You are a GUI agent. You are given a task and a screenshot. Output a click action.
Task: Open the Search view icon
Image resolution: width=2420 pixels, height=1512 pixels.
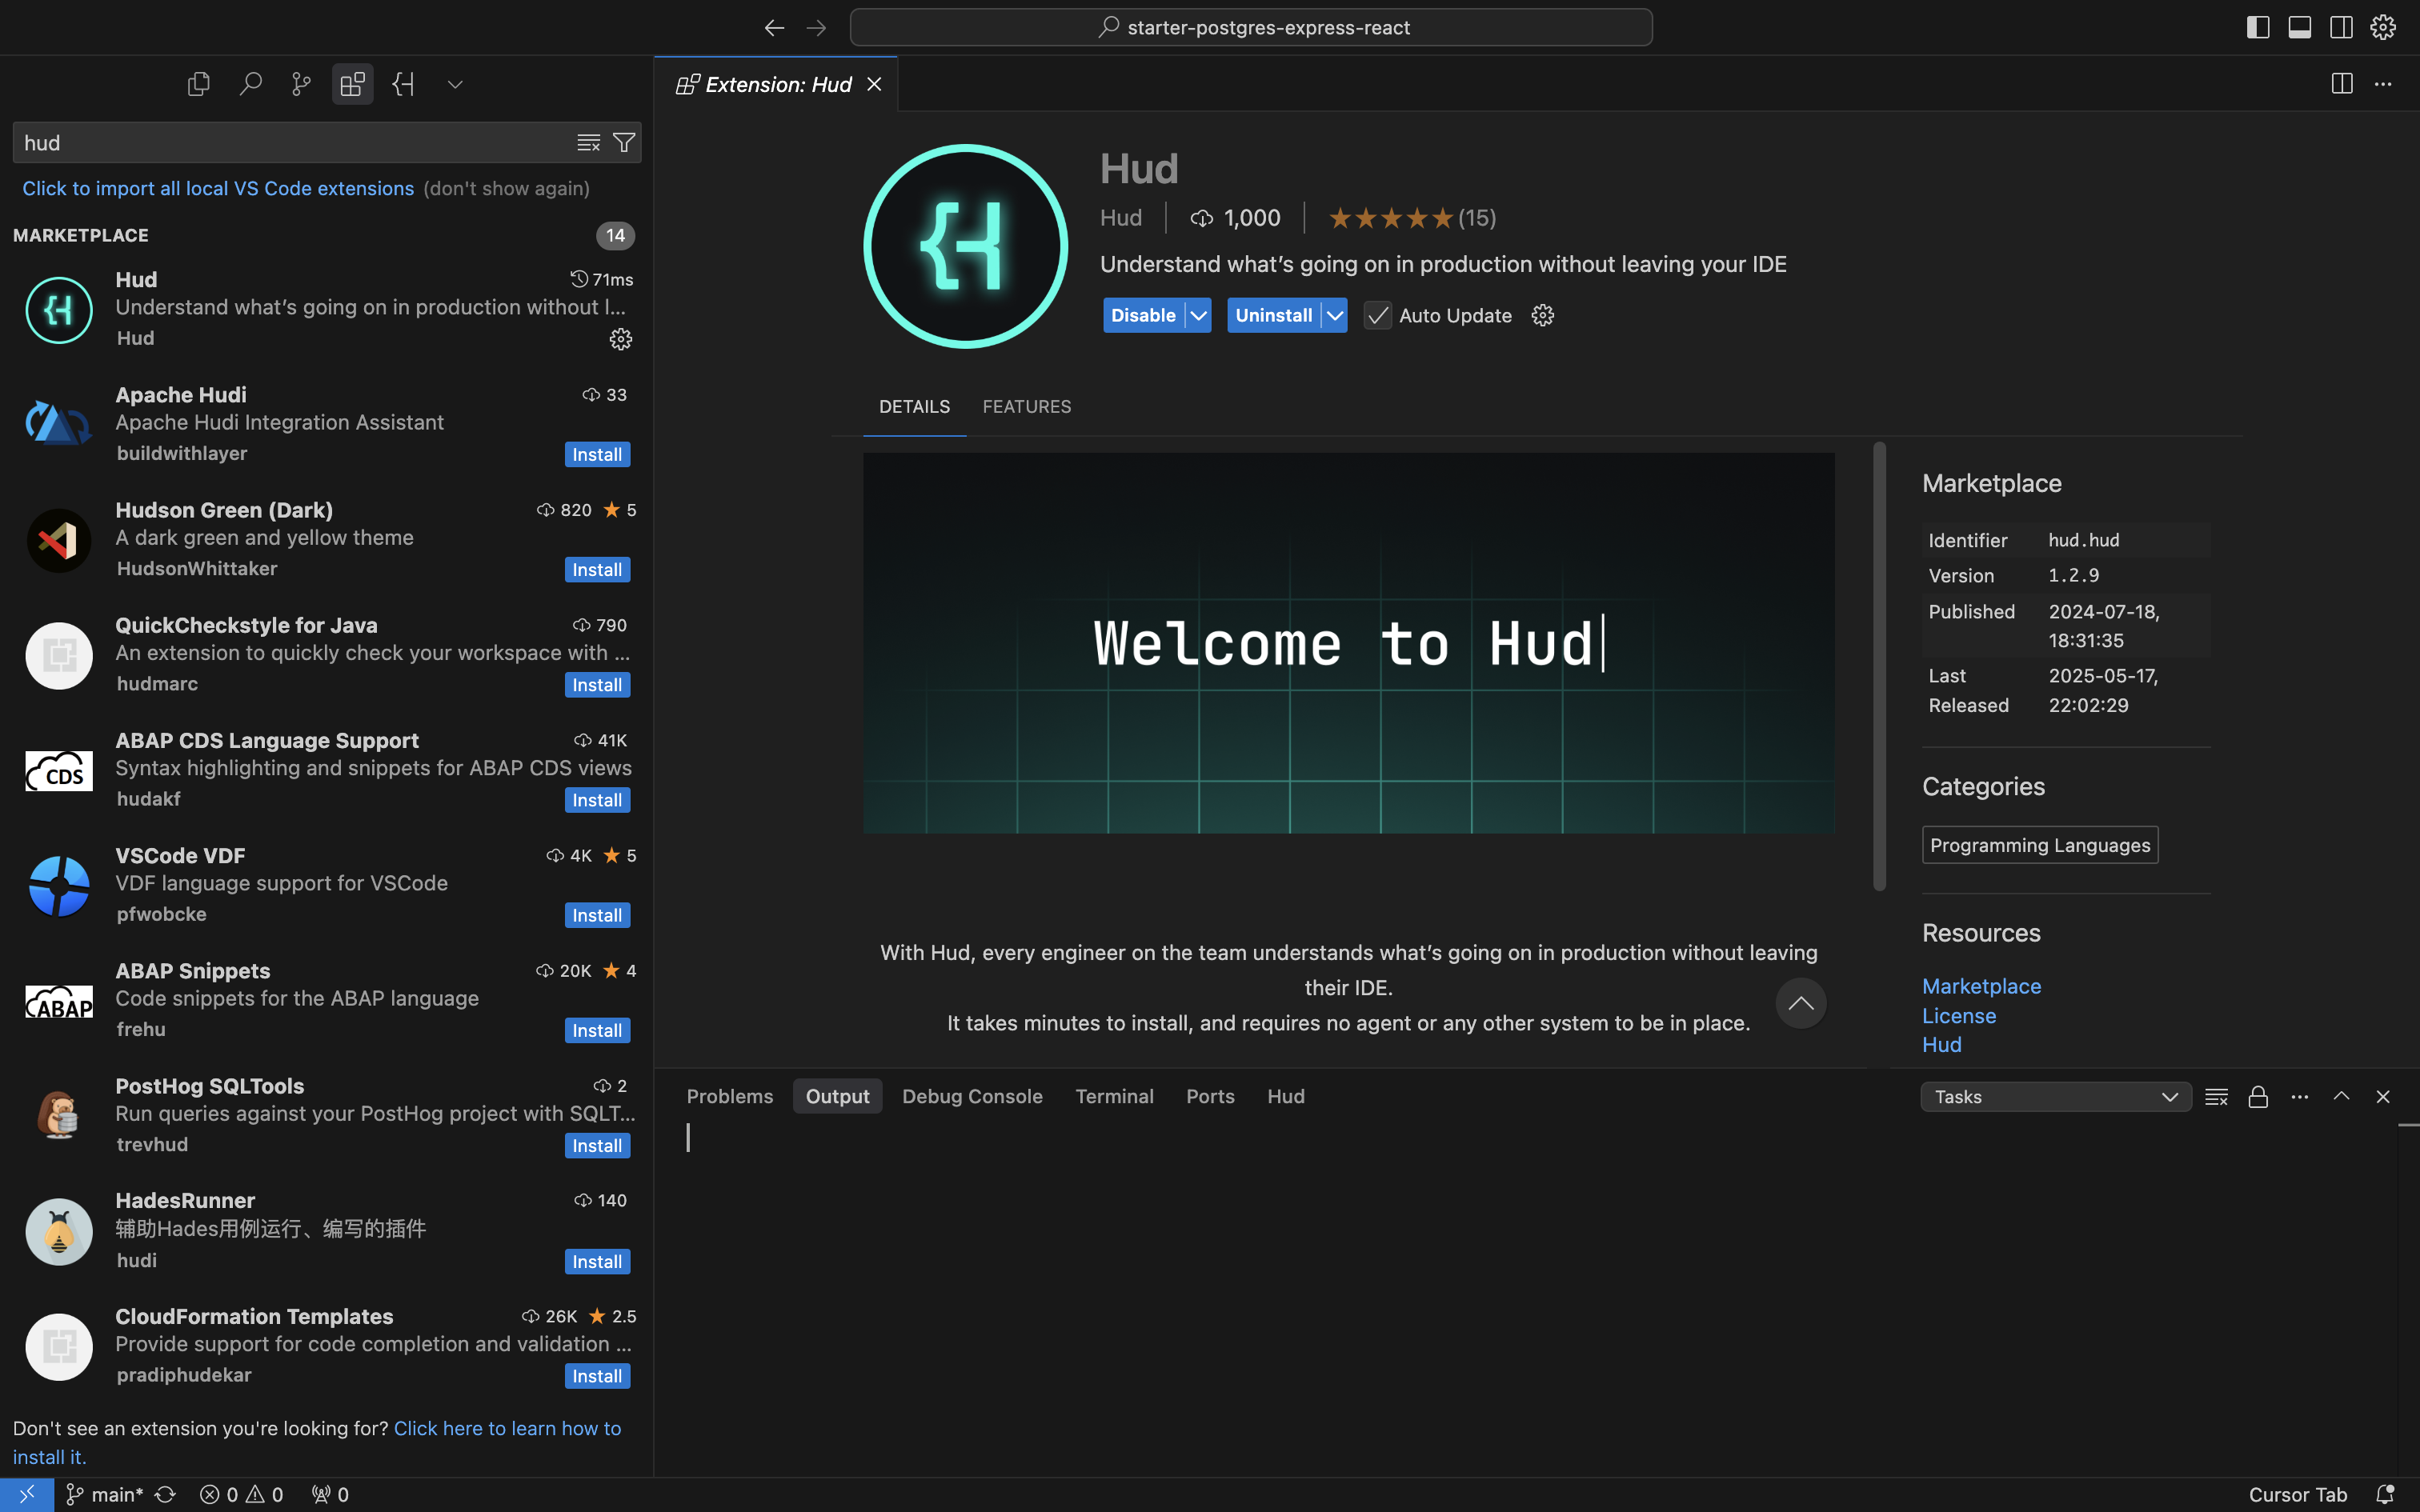[250, 84]
